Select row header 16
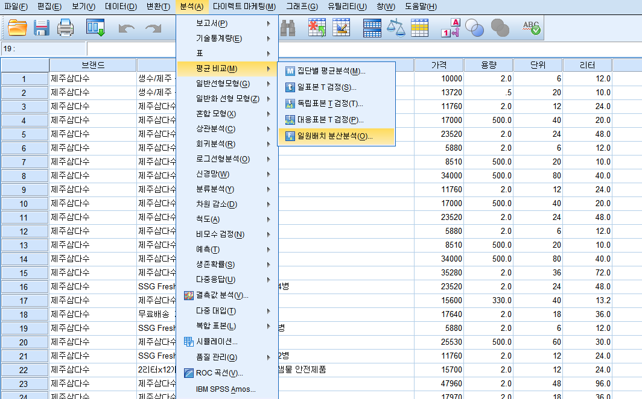Image resolution: width=642 pixels, height=399 pixels. (x=24, y=286)
